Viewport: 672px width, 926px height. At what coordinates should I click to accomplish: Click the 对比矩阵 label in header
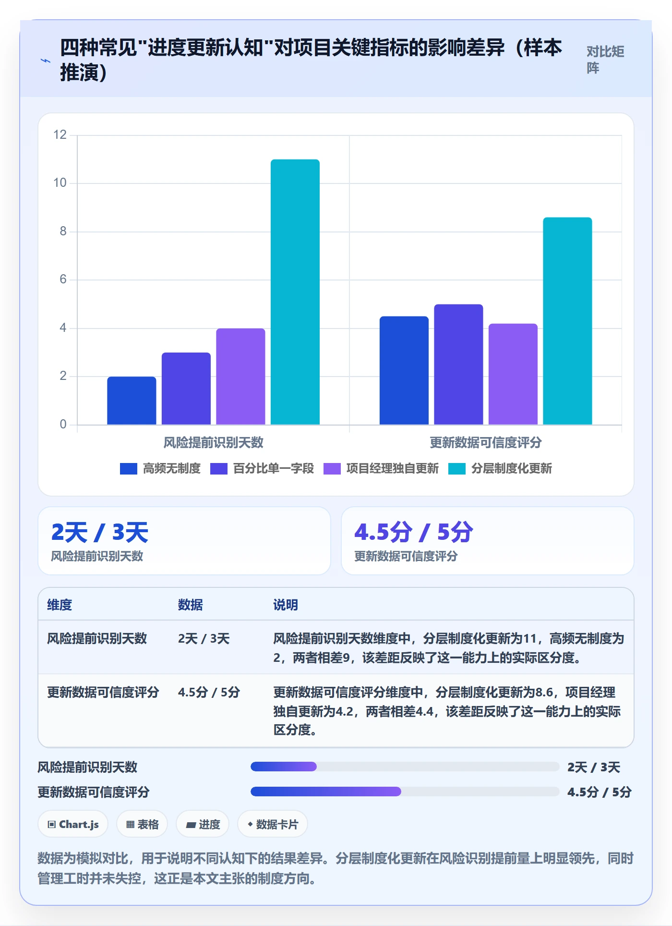pos(605,60)
